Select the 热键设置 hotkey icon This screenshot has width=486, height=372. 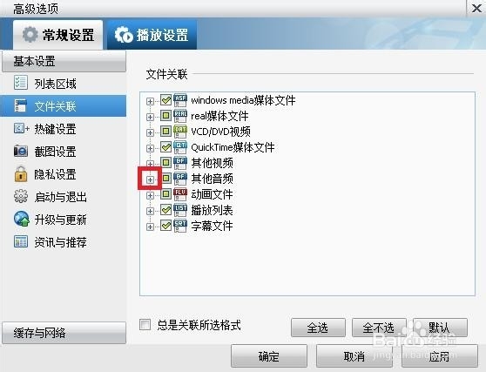[22, 128]
